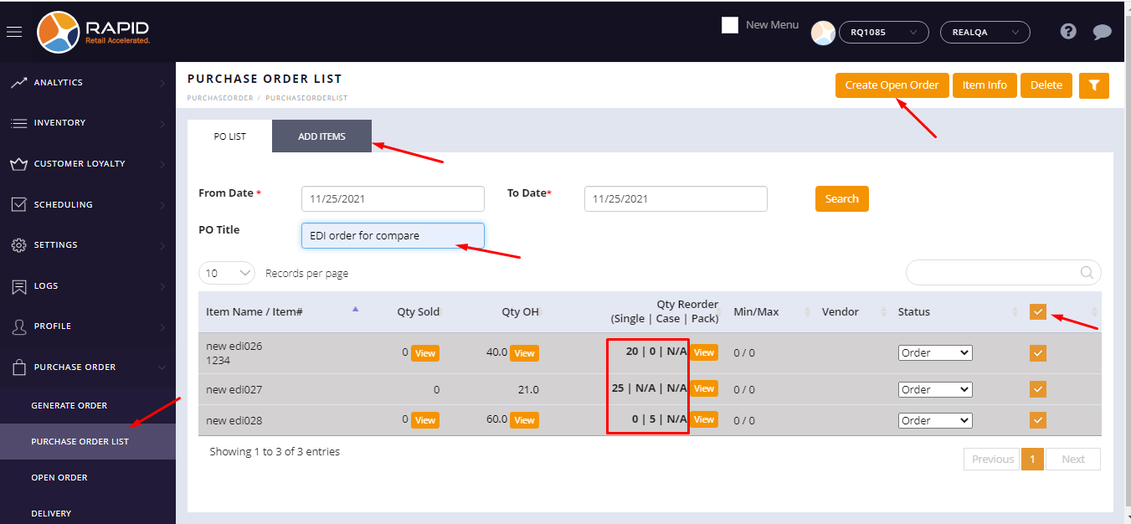Screen dimensions: 1131x524
Task: Switch to the ADD ITEMS tab
Action: [321, 136]
